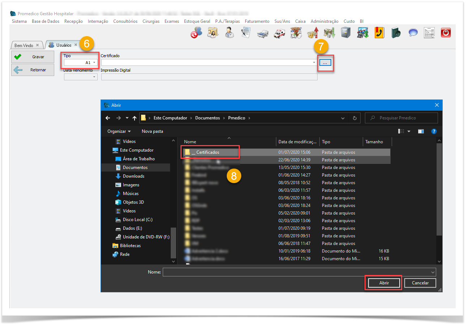
Task: Open the Faturamento menu
Action: point(257,21)
